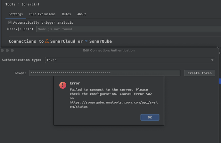
Task: Click the Create token button
Action: click(200, 73)
